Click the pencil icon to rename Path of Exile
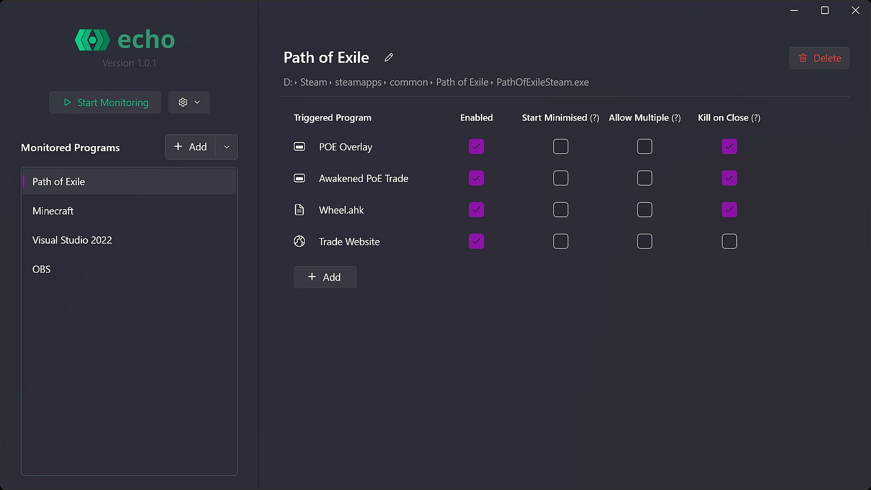Screen dimensions: 871x490 [389, 58]
